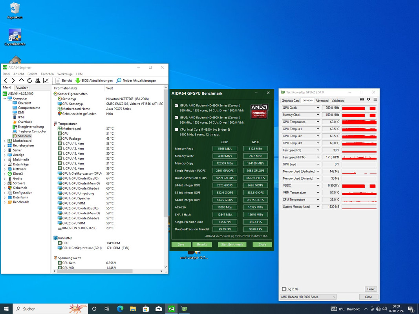419x314 pixels.
Task: Open GPU Clock sensor dropdown in GPU-Z
Action: pyautogui.click(x=318, y=108)
